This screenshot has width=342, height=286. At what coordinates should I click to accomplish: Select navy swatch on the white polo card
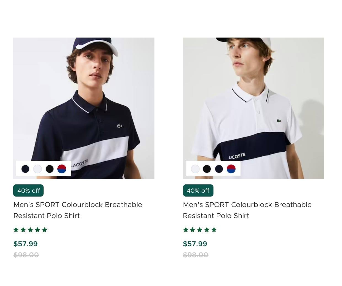(x=219, y=169)
